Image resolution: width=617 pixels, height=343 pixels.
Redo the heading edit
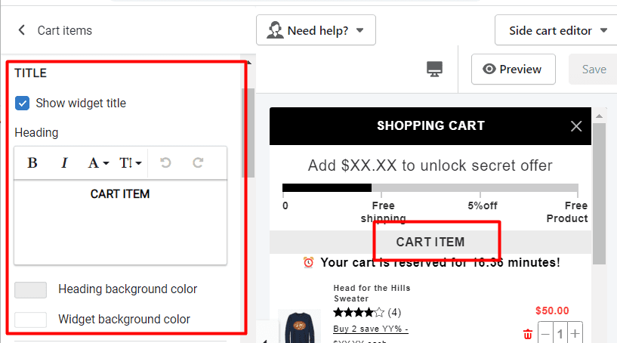(198, 162)
